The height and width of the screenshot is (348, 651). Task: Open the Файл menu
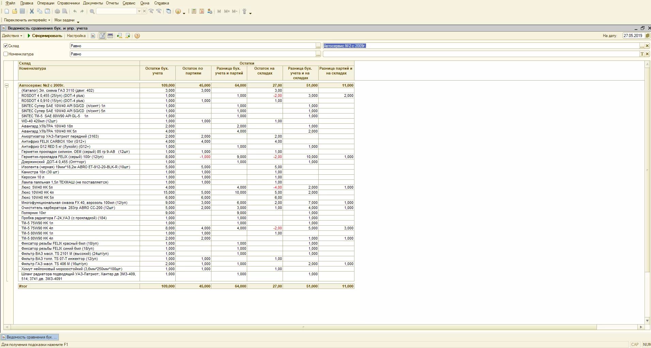pyautogui.click(x=11, y=3)
